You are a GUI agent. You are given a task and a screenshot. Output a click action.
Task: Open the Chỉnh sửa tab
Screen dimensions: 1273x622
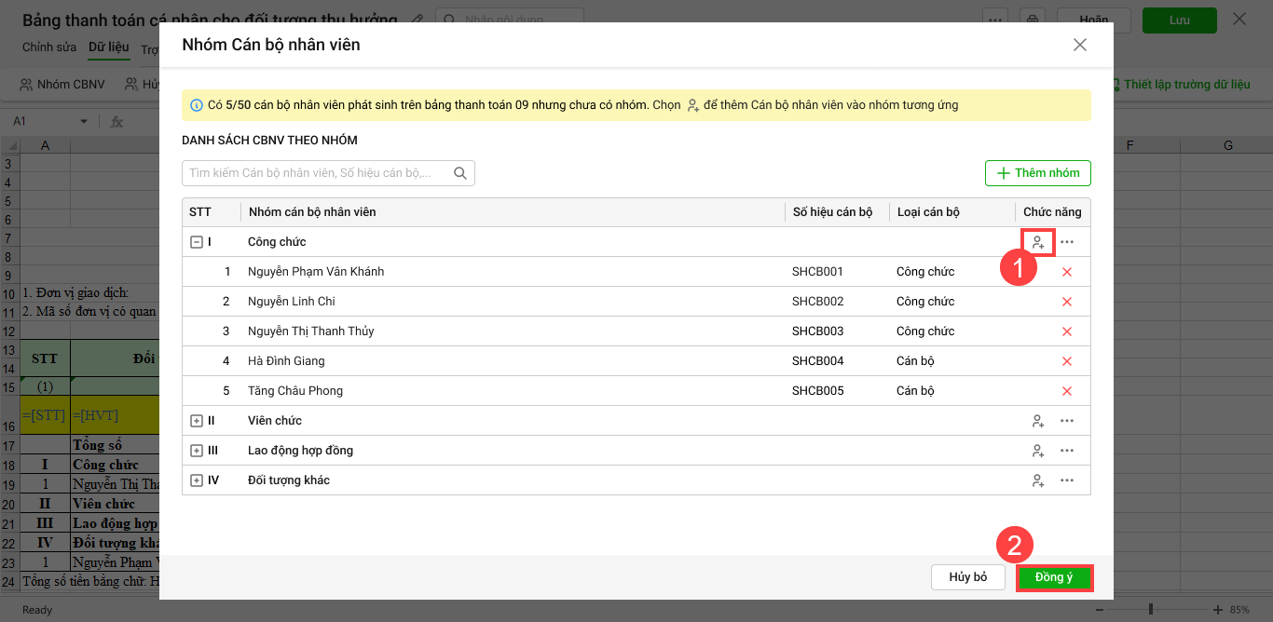[49, 47]
